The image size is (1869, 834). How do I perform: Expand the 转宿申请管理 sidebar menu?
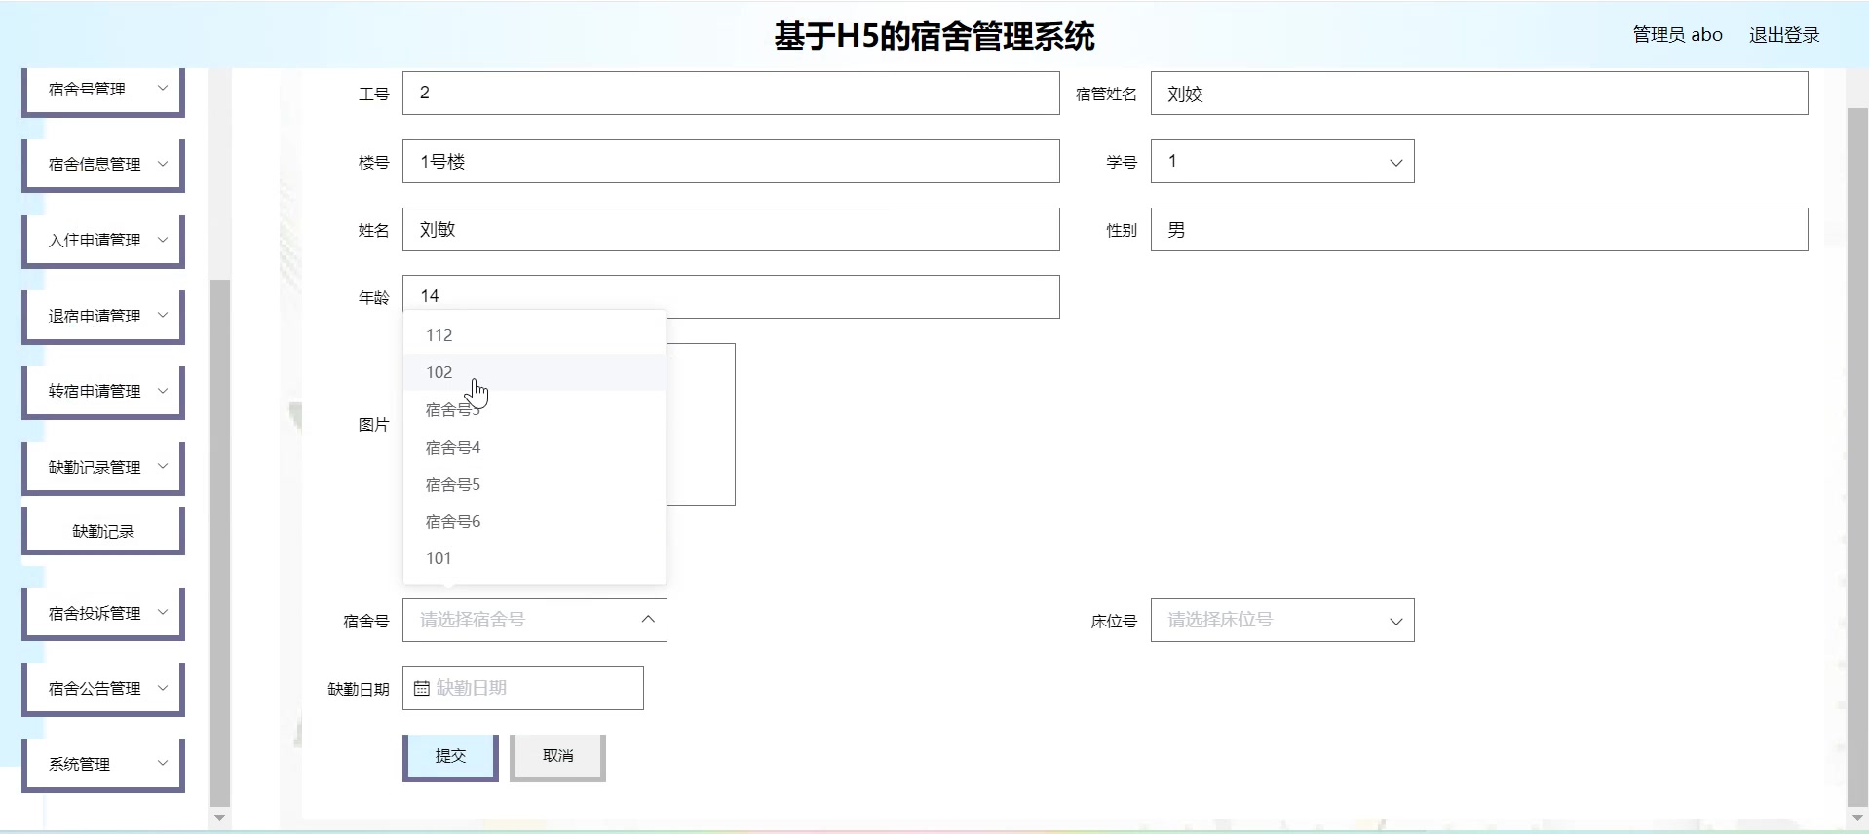(x=103, y=392)
